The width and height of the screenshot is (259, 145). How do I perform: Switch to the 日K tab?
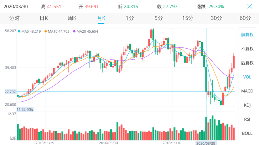point(43,18)
